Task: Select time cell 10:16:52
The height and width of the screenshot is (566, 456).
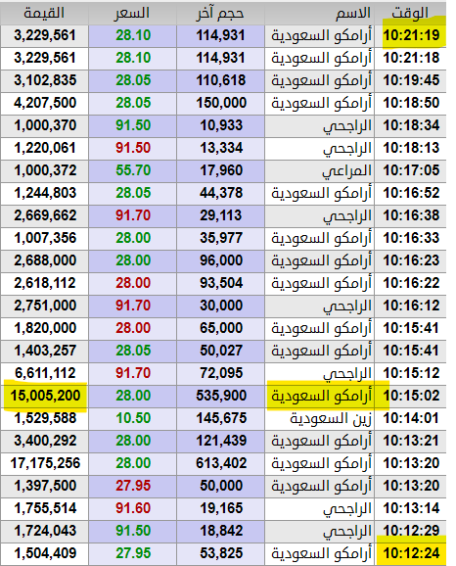Action: tap(411, 193)
